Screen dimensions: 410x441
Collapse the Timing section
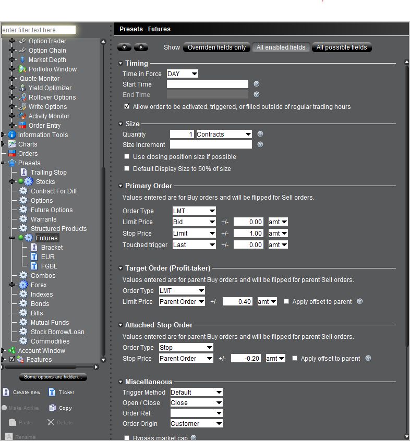pyautogui.click(x=120, y=63)
